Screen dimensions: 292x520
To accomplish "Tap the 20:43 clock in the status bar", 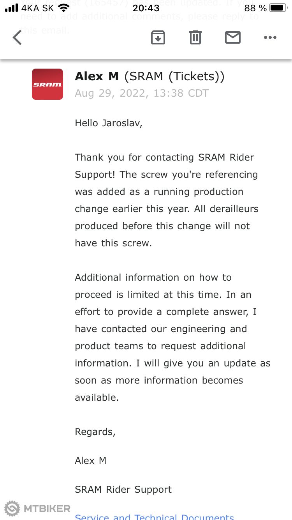I will [146, 8].
